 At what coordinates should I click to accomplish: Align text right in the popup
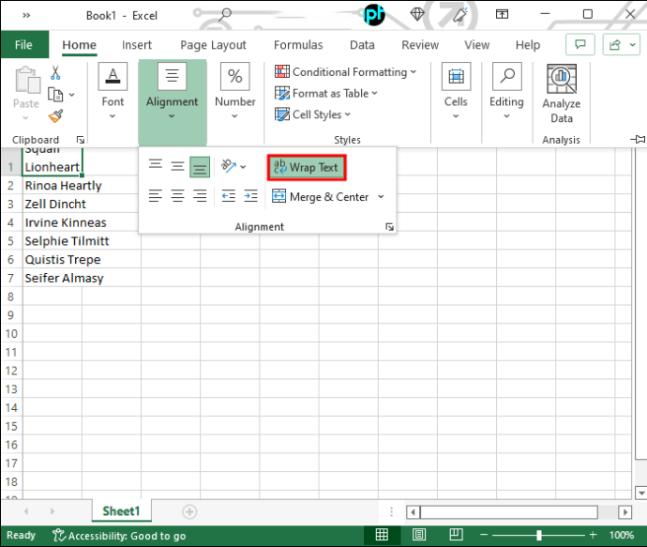tap(200, 196)
